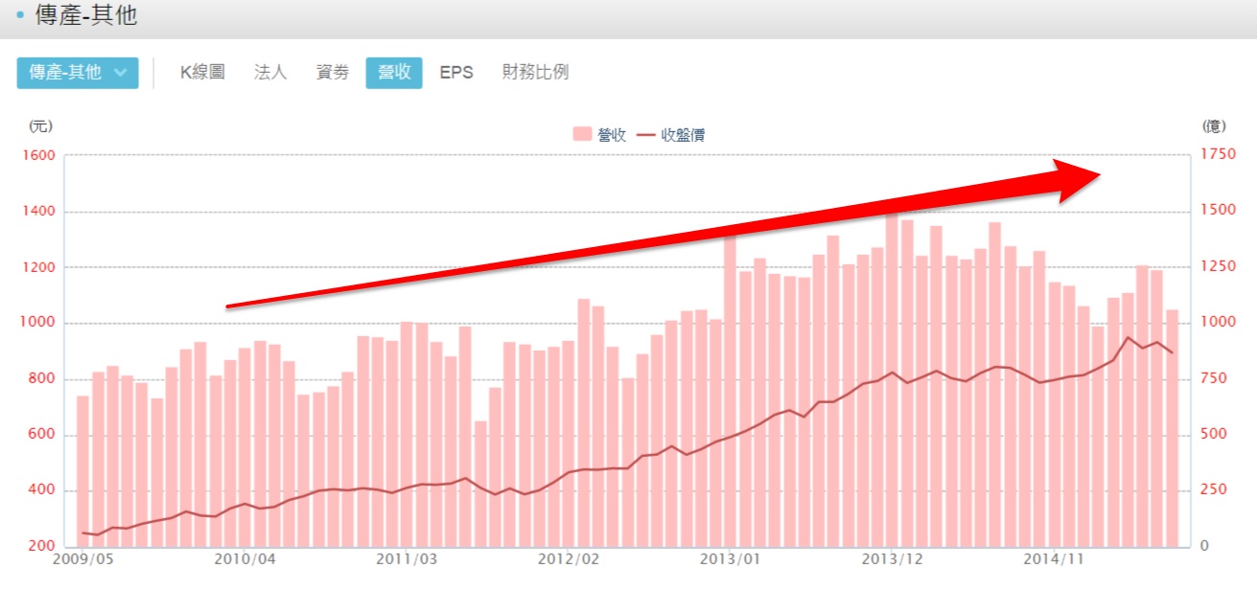The image size is (1257, 591).
Task: Click the 2012/02 x-axis date label
Action: [x=569, y=560]
